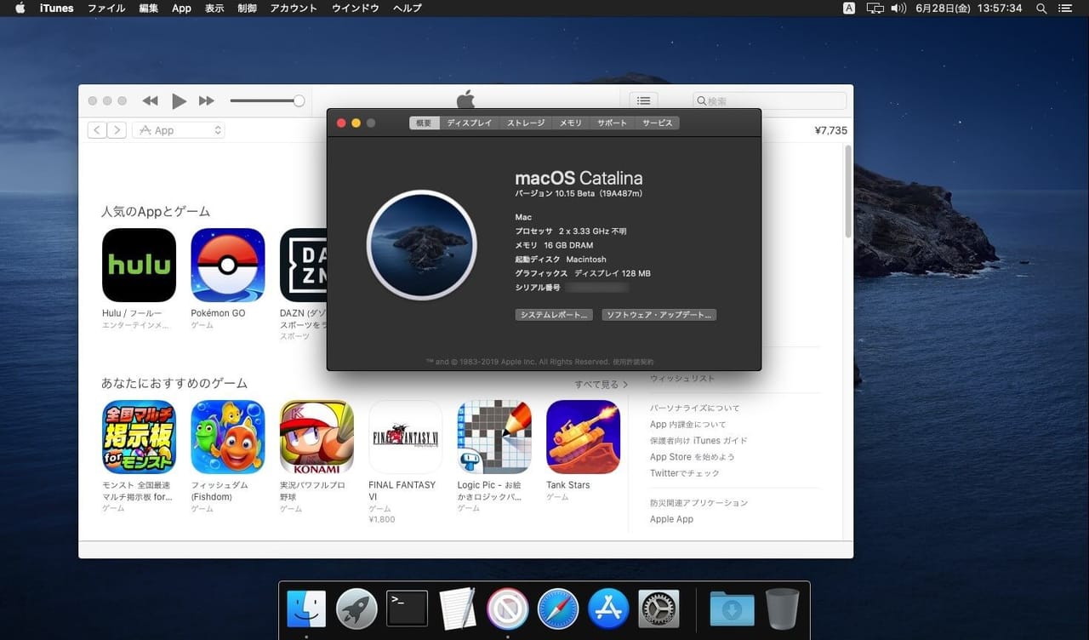Switch to the ストレージ tab

(525, 123)
